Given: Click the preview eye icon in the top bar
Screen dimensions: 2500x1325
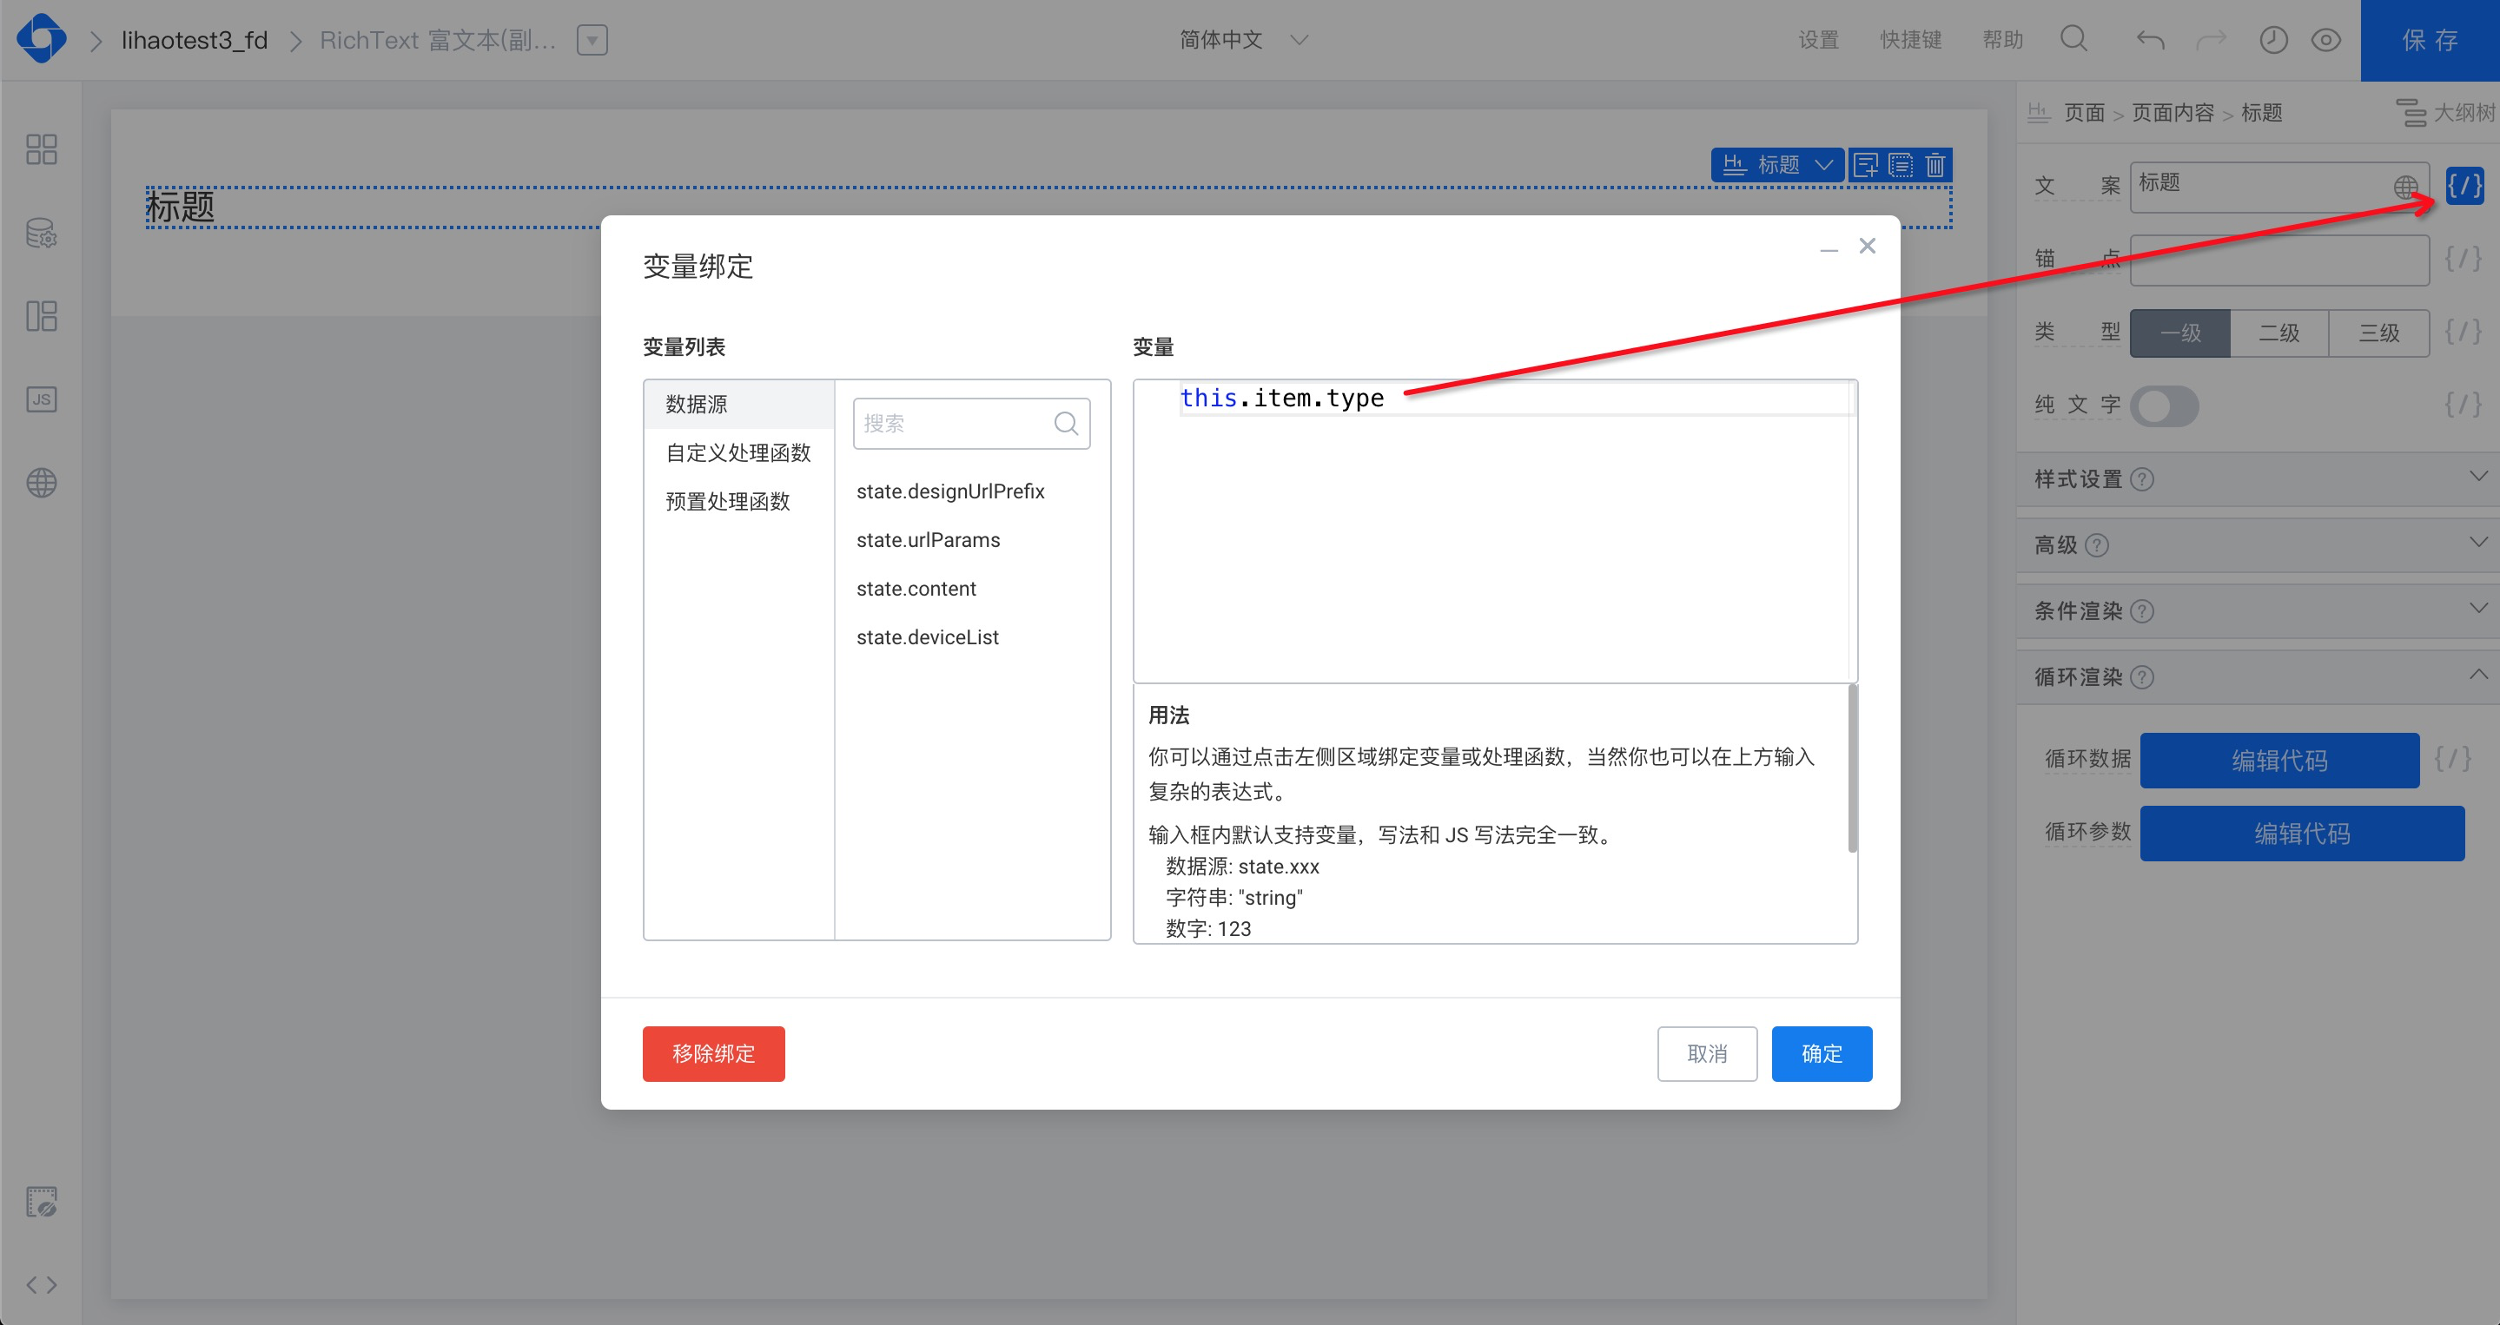Looking at the screenshot, I should pos(2326,40).
